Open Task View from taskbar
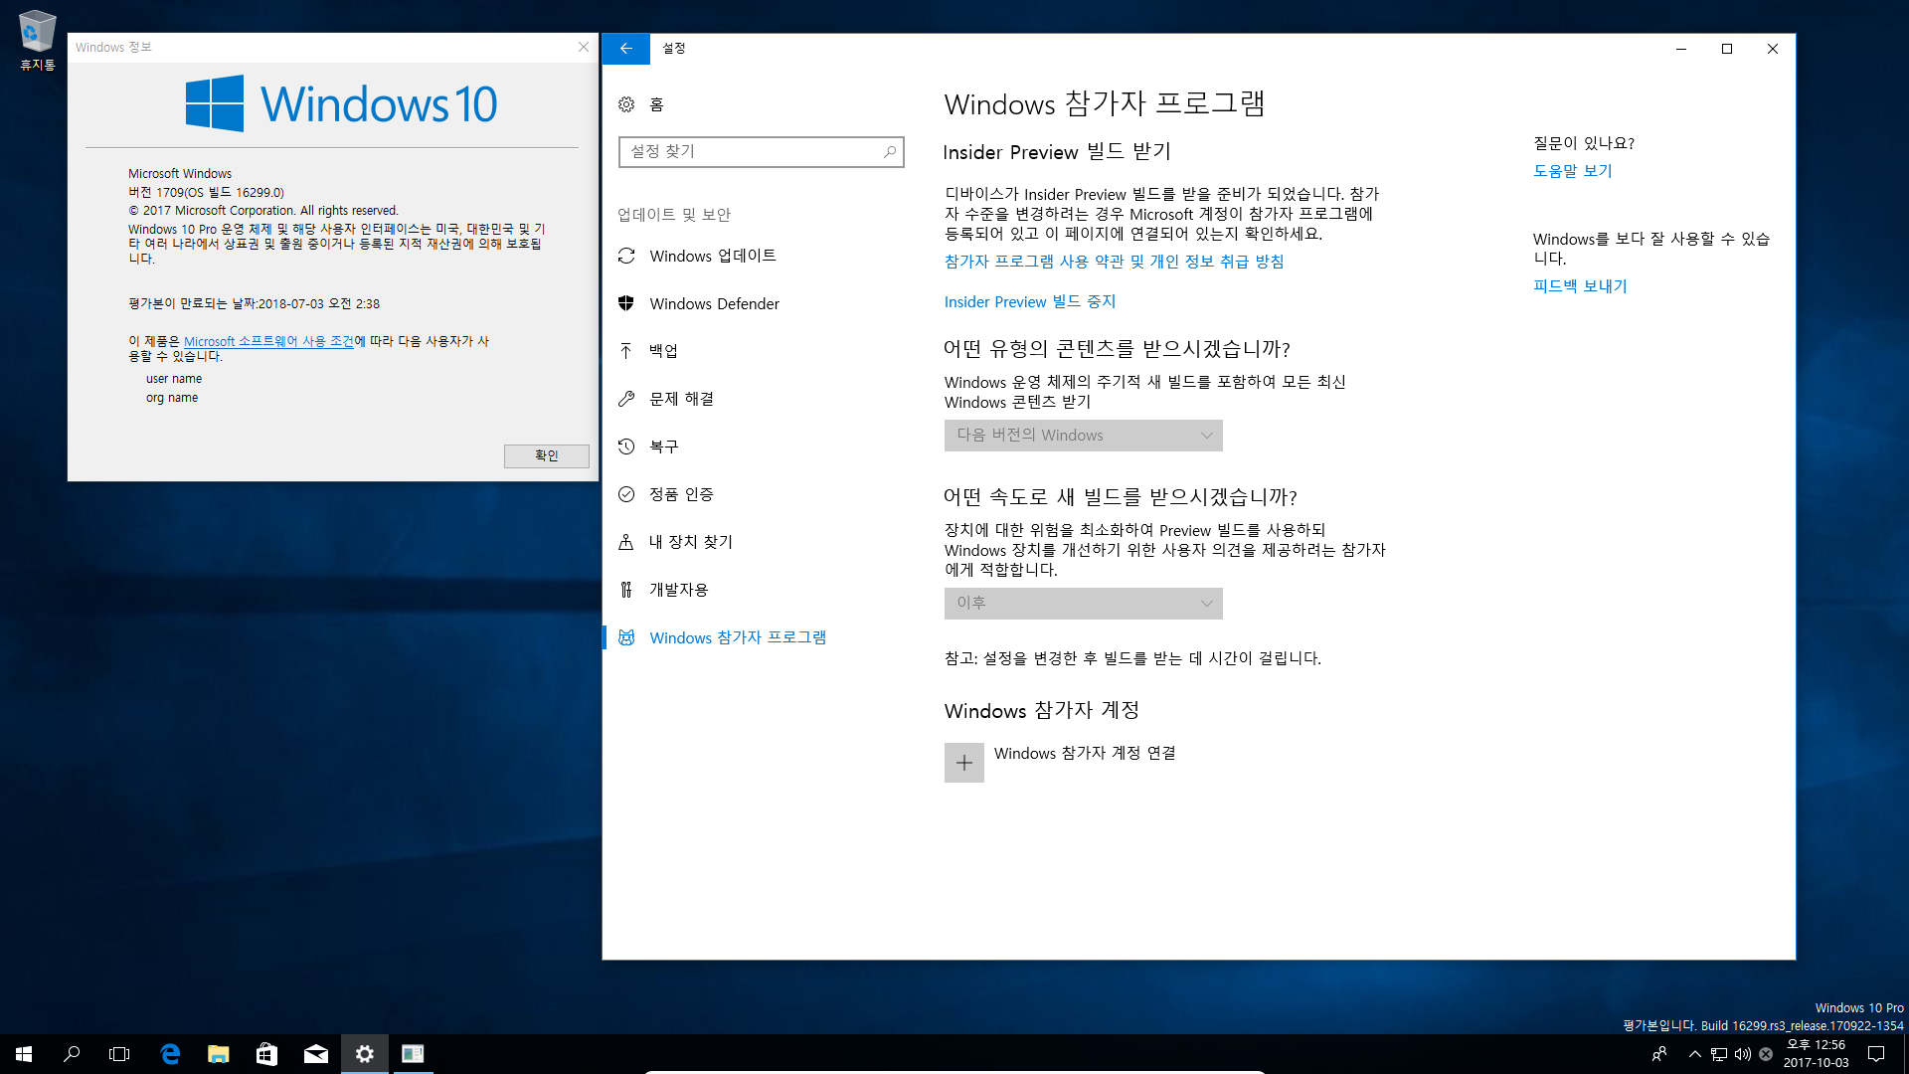The height and width of the screenshot is (1074, 1909). coord(119,1054)
